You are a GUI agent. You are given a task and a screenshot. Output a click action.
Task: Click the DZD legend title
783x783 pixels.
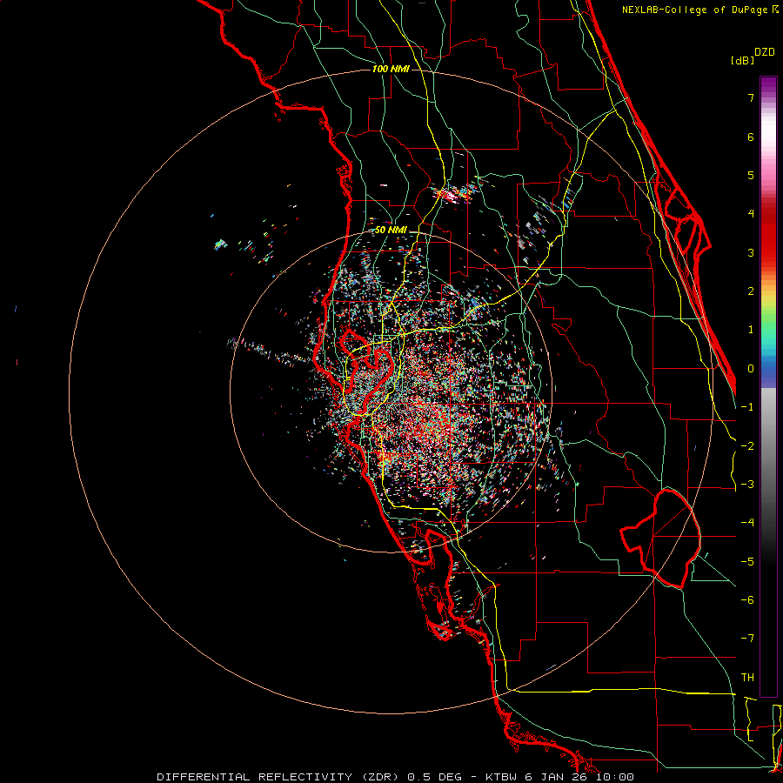pos(765,52)
